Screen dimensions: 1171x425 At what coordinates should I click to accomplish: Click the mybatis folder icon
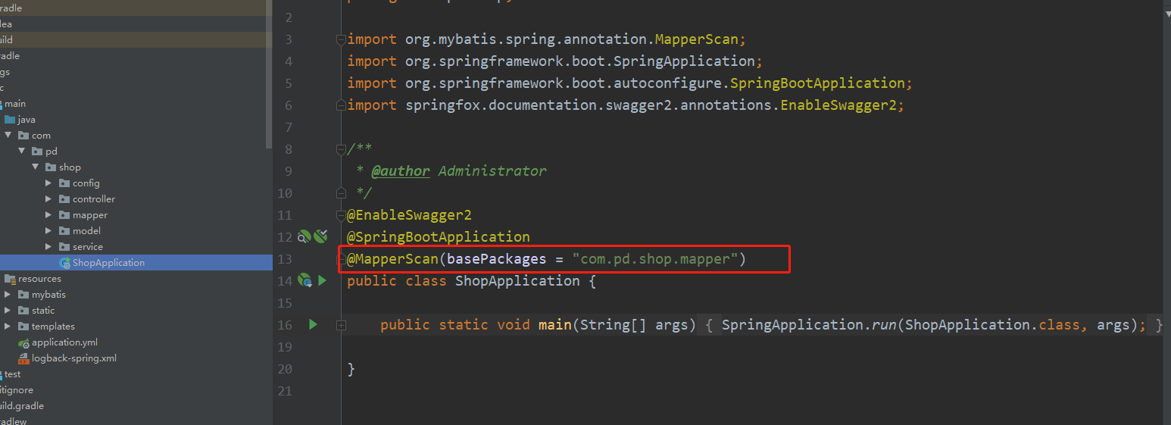pyautogui.click(x=23, y=295)
